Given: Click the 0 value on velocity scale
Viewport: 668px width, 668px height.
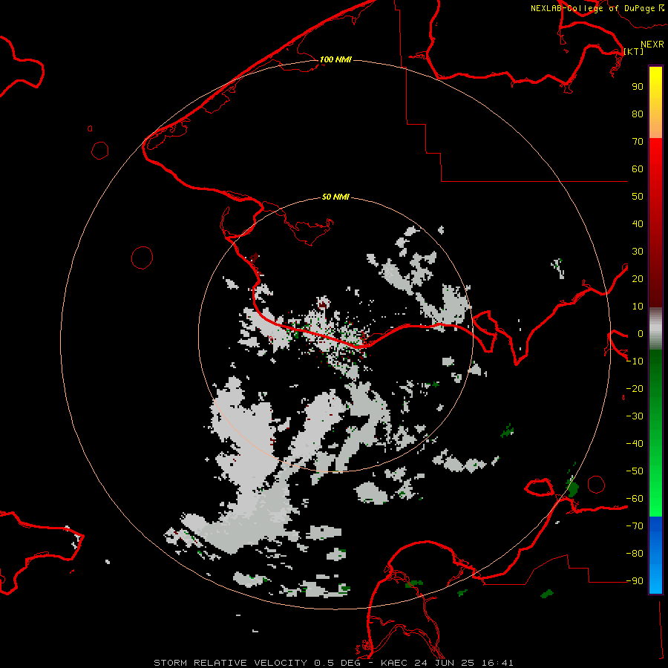Looking at the screenshot, I should 641,334.
